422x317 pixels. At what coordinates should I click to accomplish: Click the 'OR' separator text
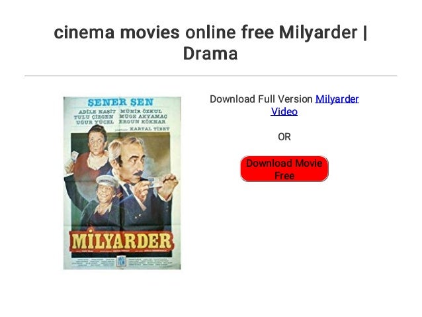click(x=284, y=137)
